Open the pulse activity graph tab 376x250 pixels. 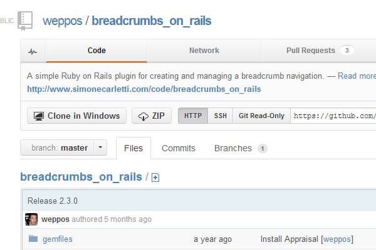(33, 51)
